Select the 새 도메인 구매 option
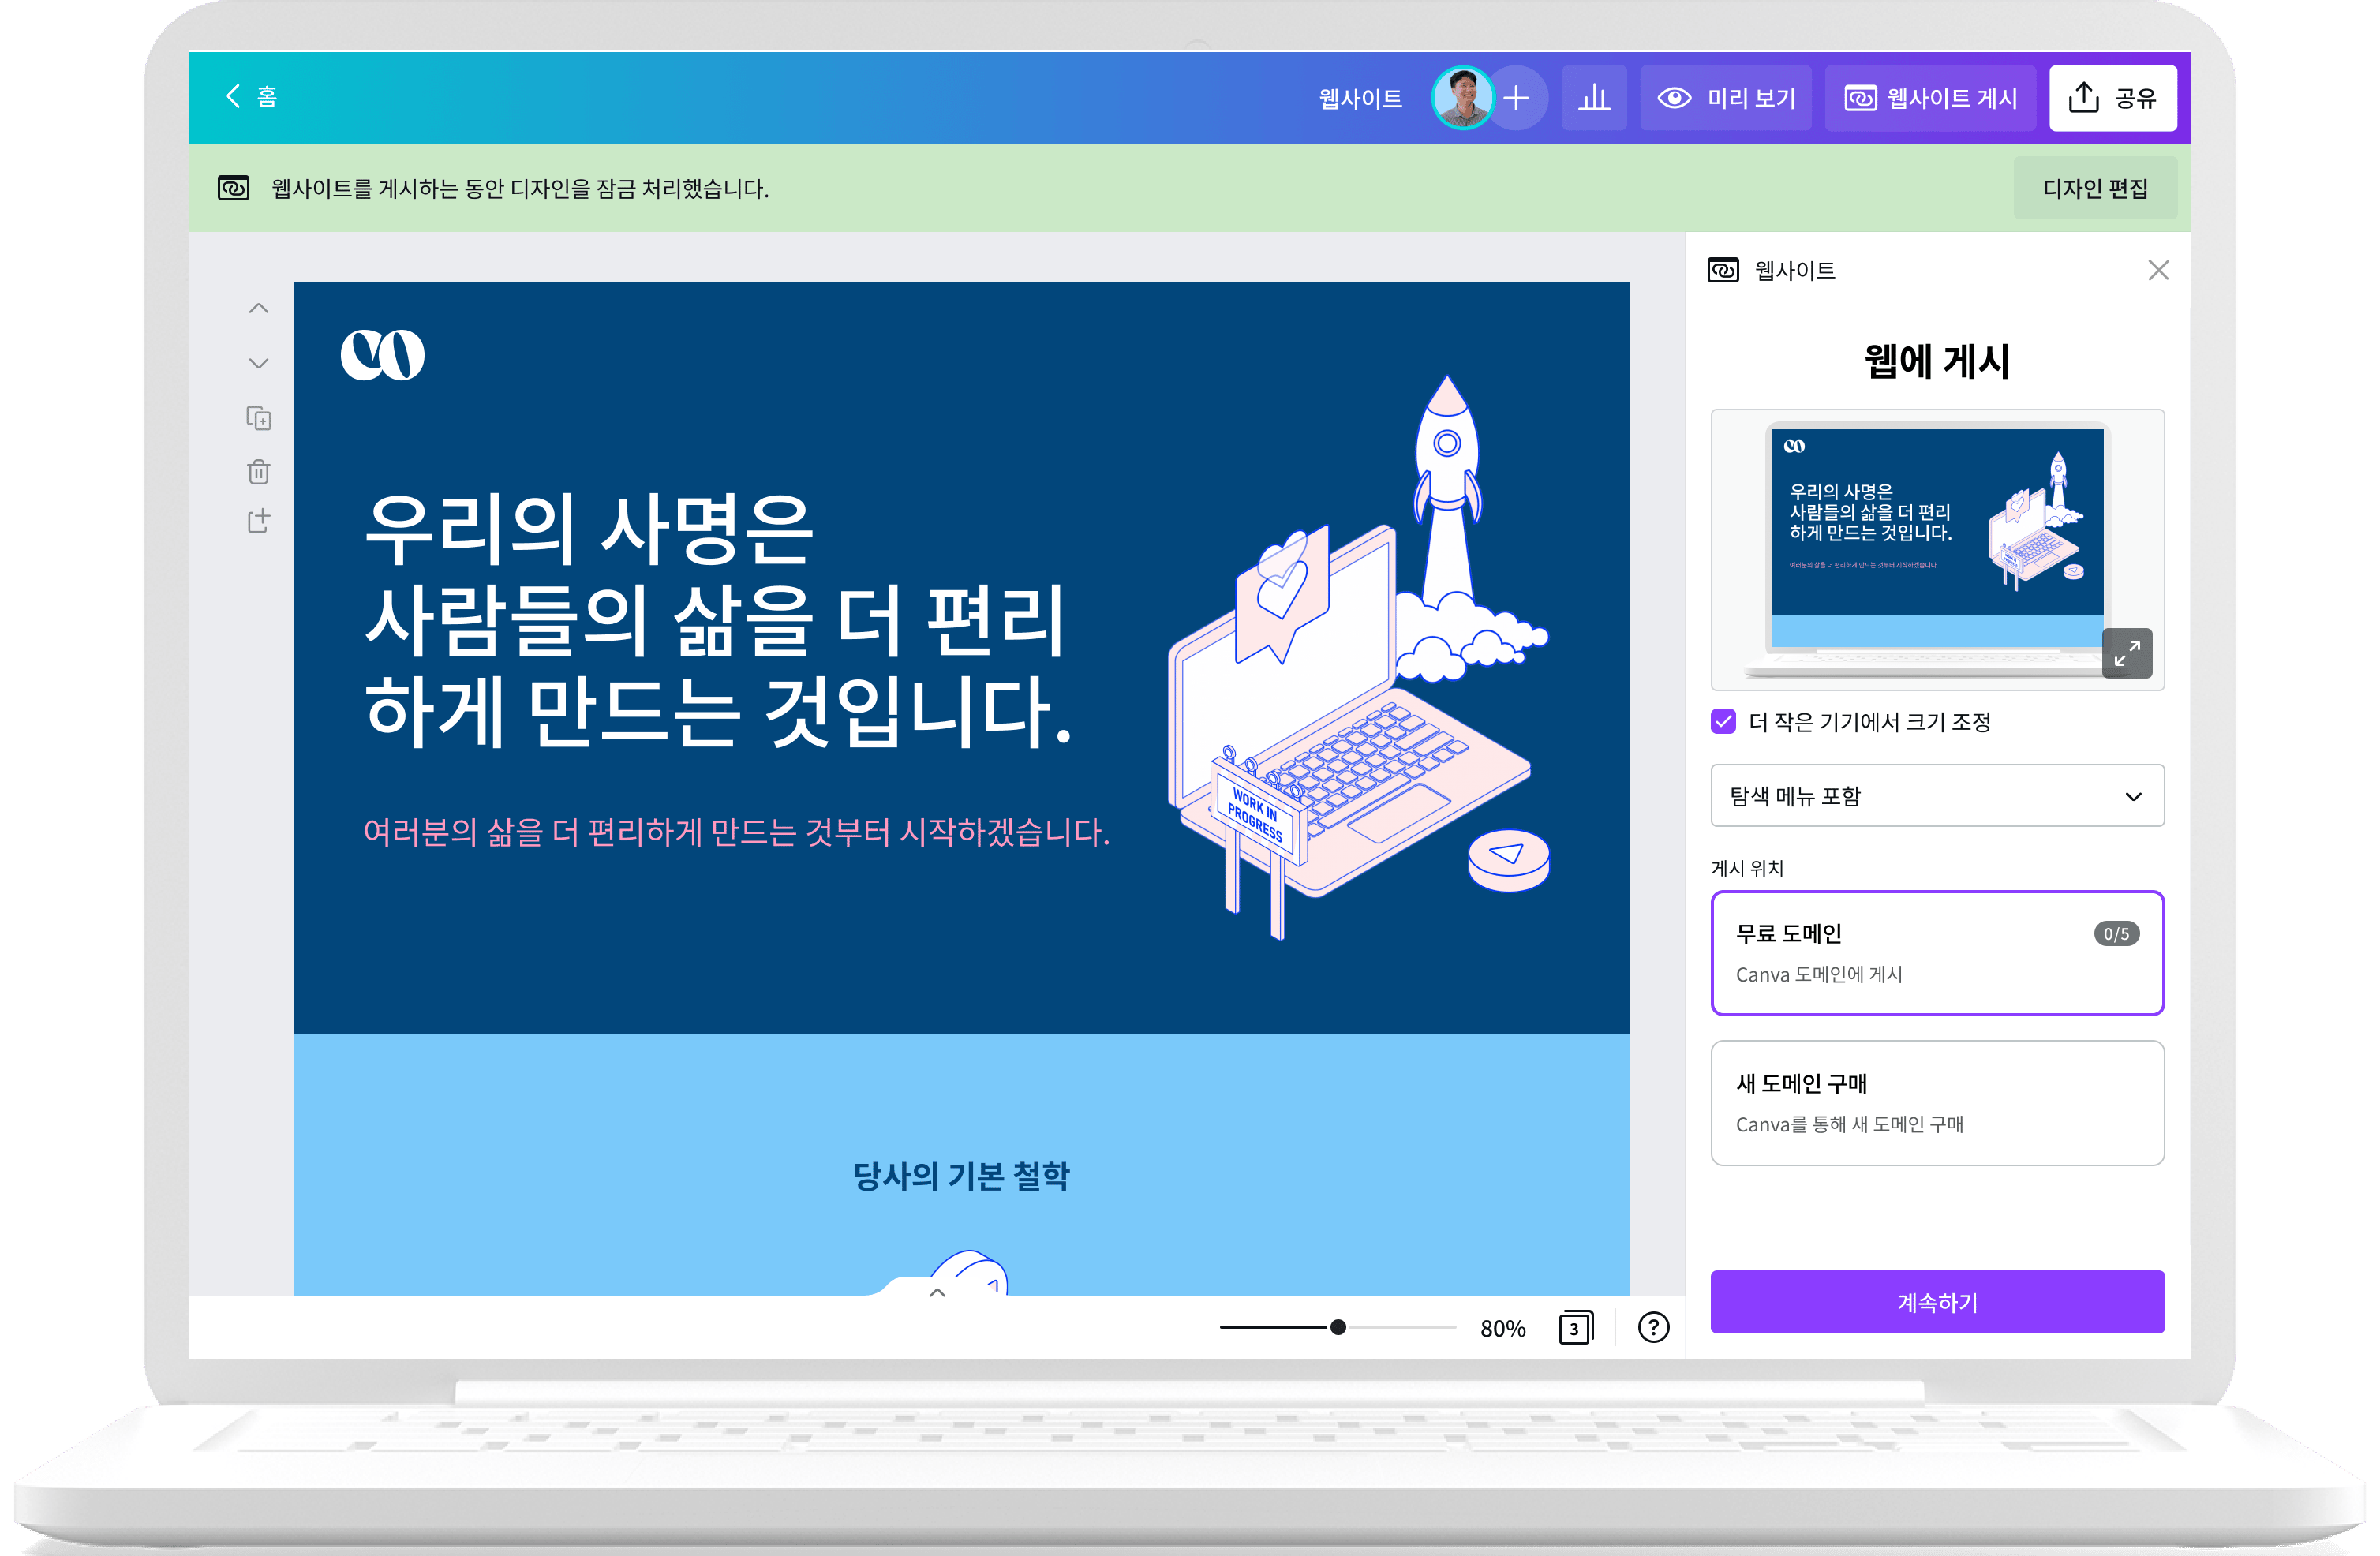 1937,1102
